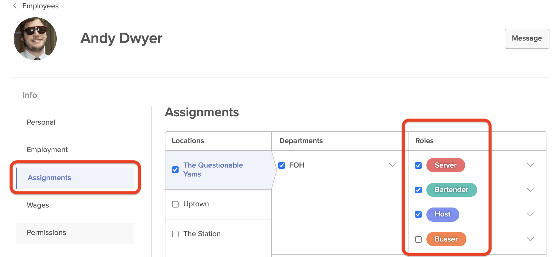This screenshot has height=257, width=559.
Task: Click Andy Dwyer's profile photo
Action: (35, 39)
